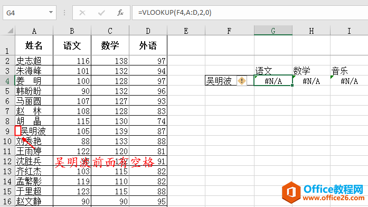Select column B header

click(72, 31)
